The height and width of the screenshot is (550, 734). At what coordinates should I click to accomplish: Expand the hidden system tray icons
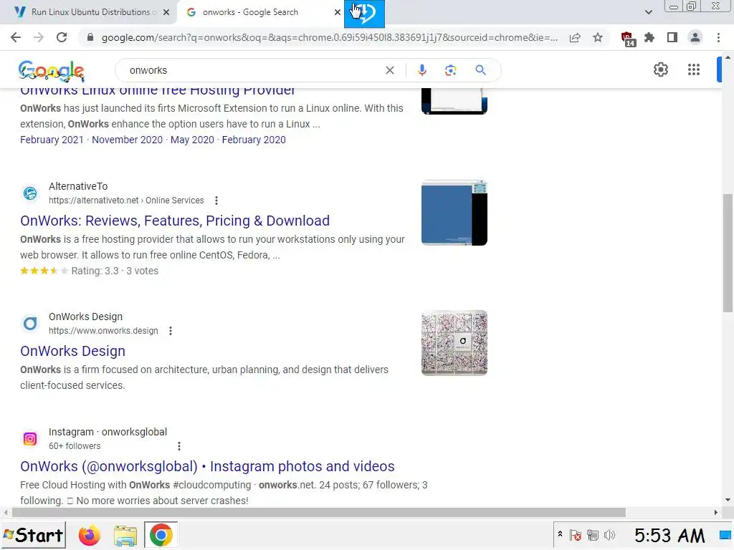pyautogui.click(x=560, y=534)
